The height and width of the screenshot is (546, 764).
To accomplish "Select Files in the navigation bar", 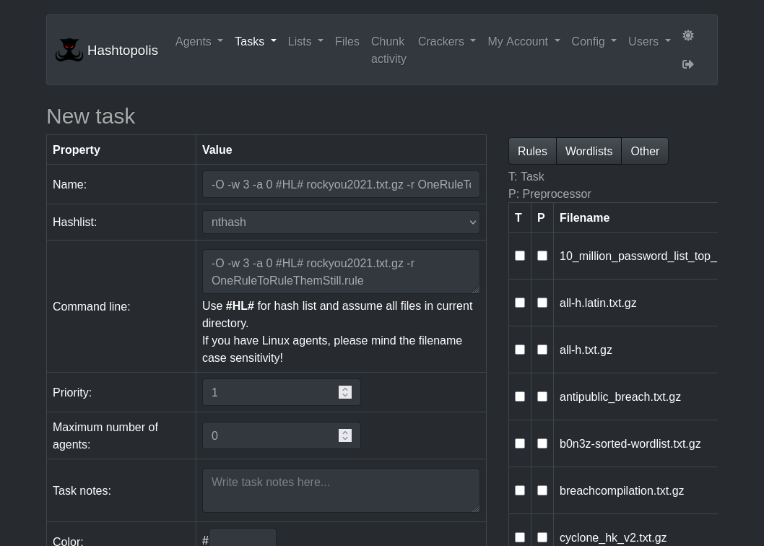I will [347, 41].
